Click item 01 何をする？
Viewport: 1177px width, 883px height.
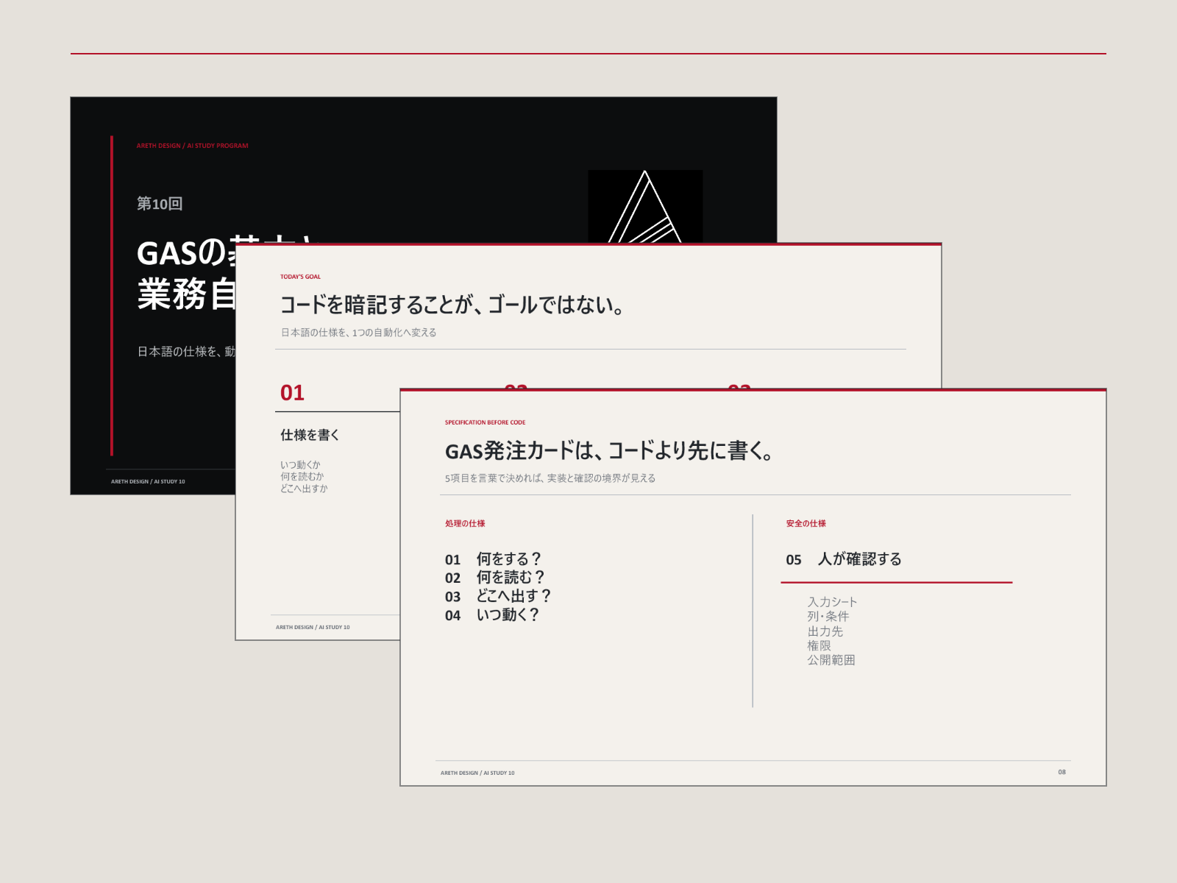493,559
